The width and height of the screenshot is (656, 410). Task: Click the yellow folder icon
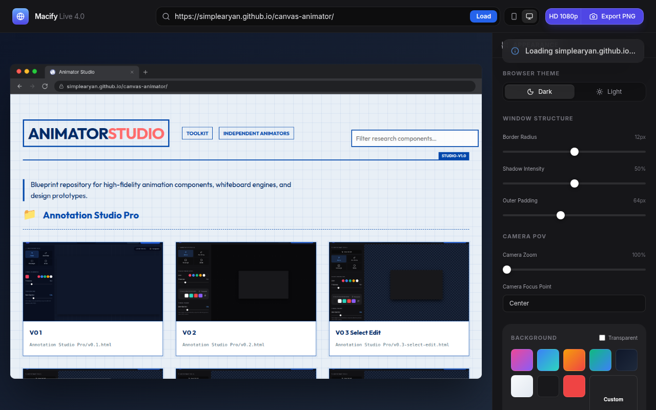coord(30,215)
